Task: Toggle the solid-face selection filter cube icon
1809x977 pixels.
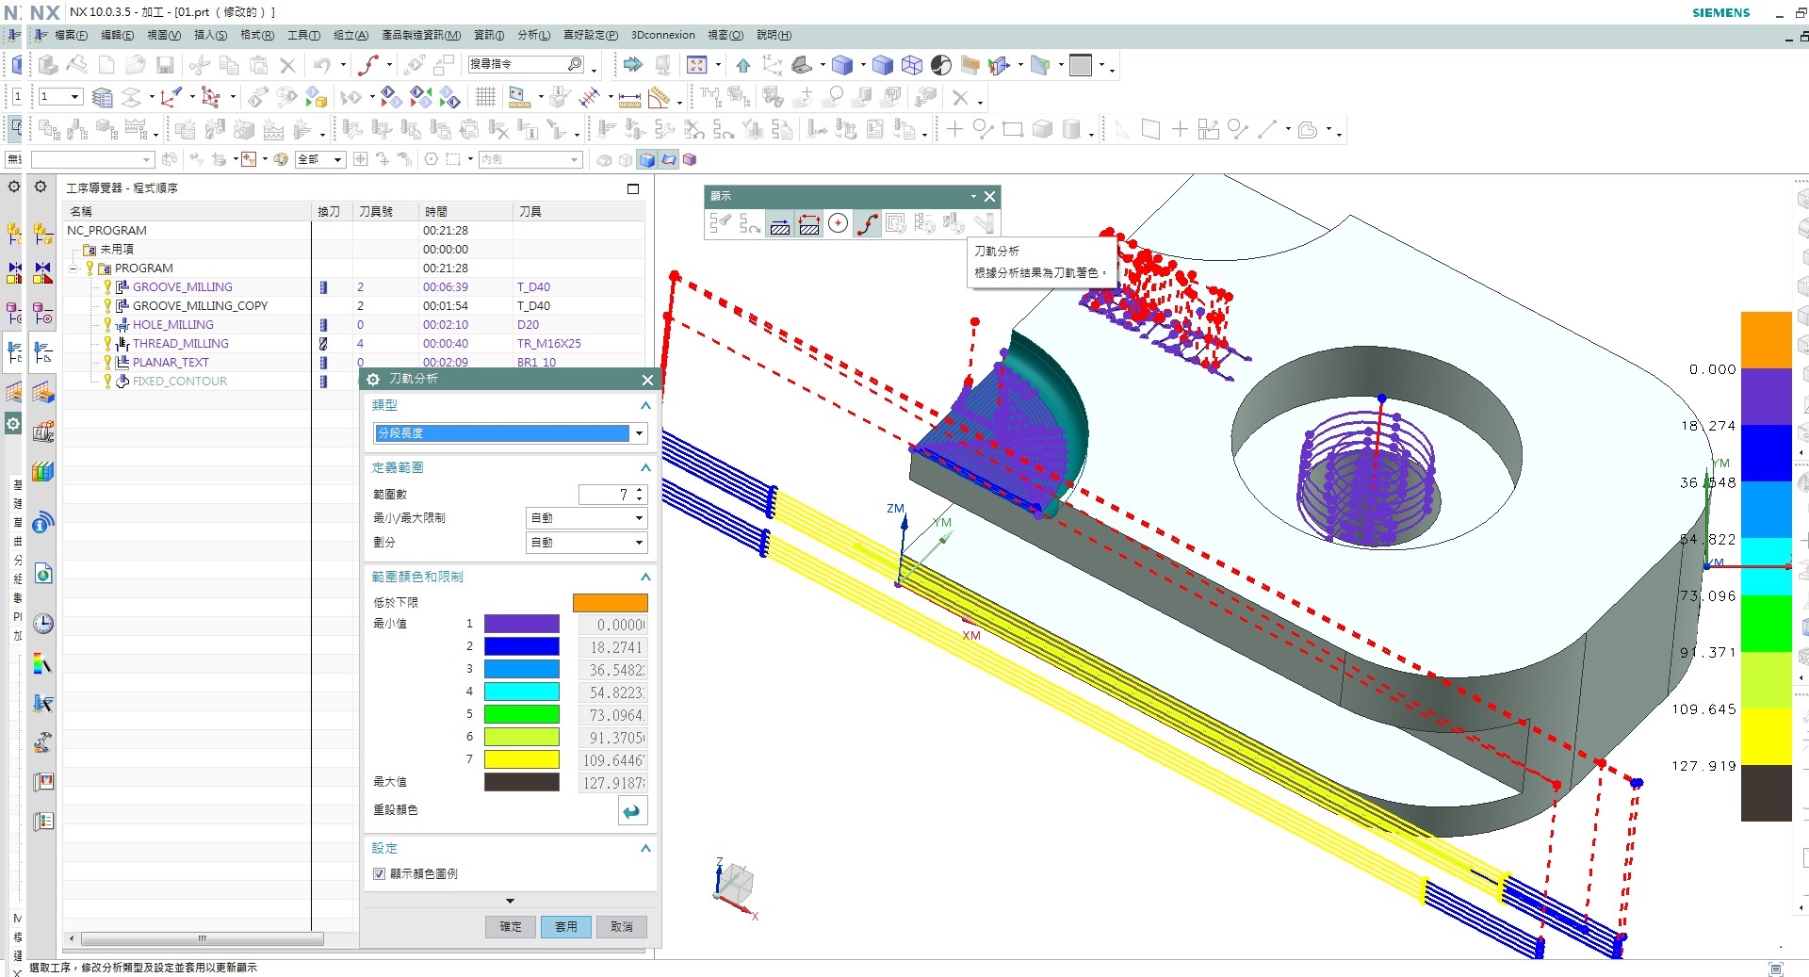Action: [x=647, y=159]
